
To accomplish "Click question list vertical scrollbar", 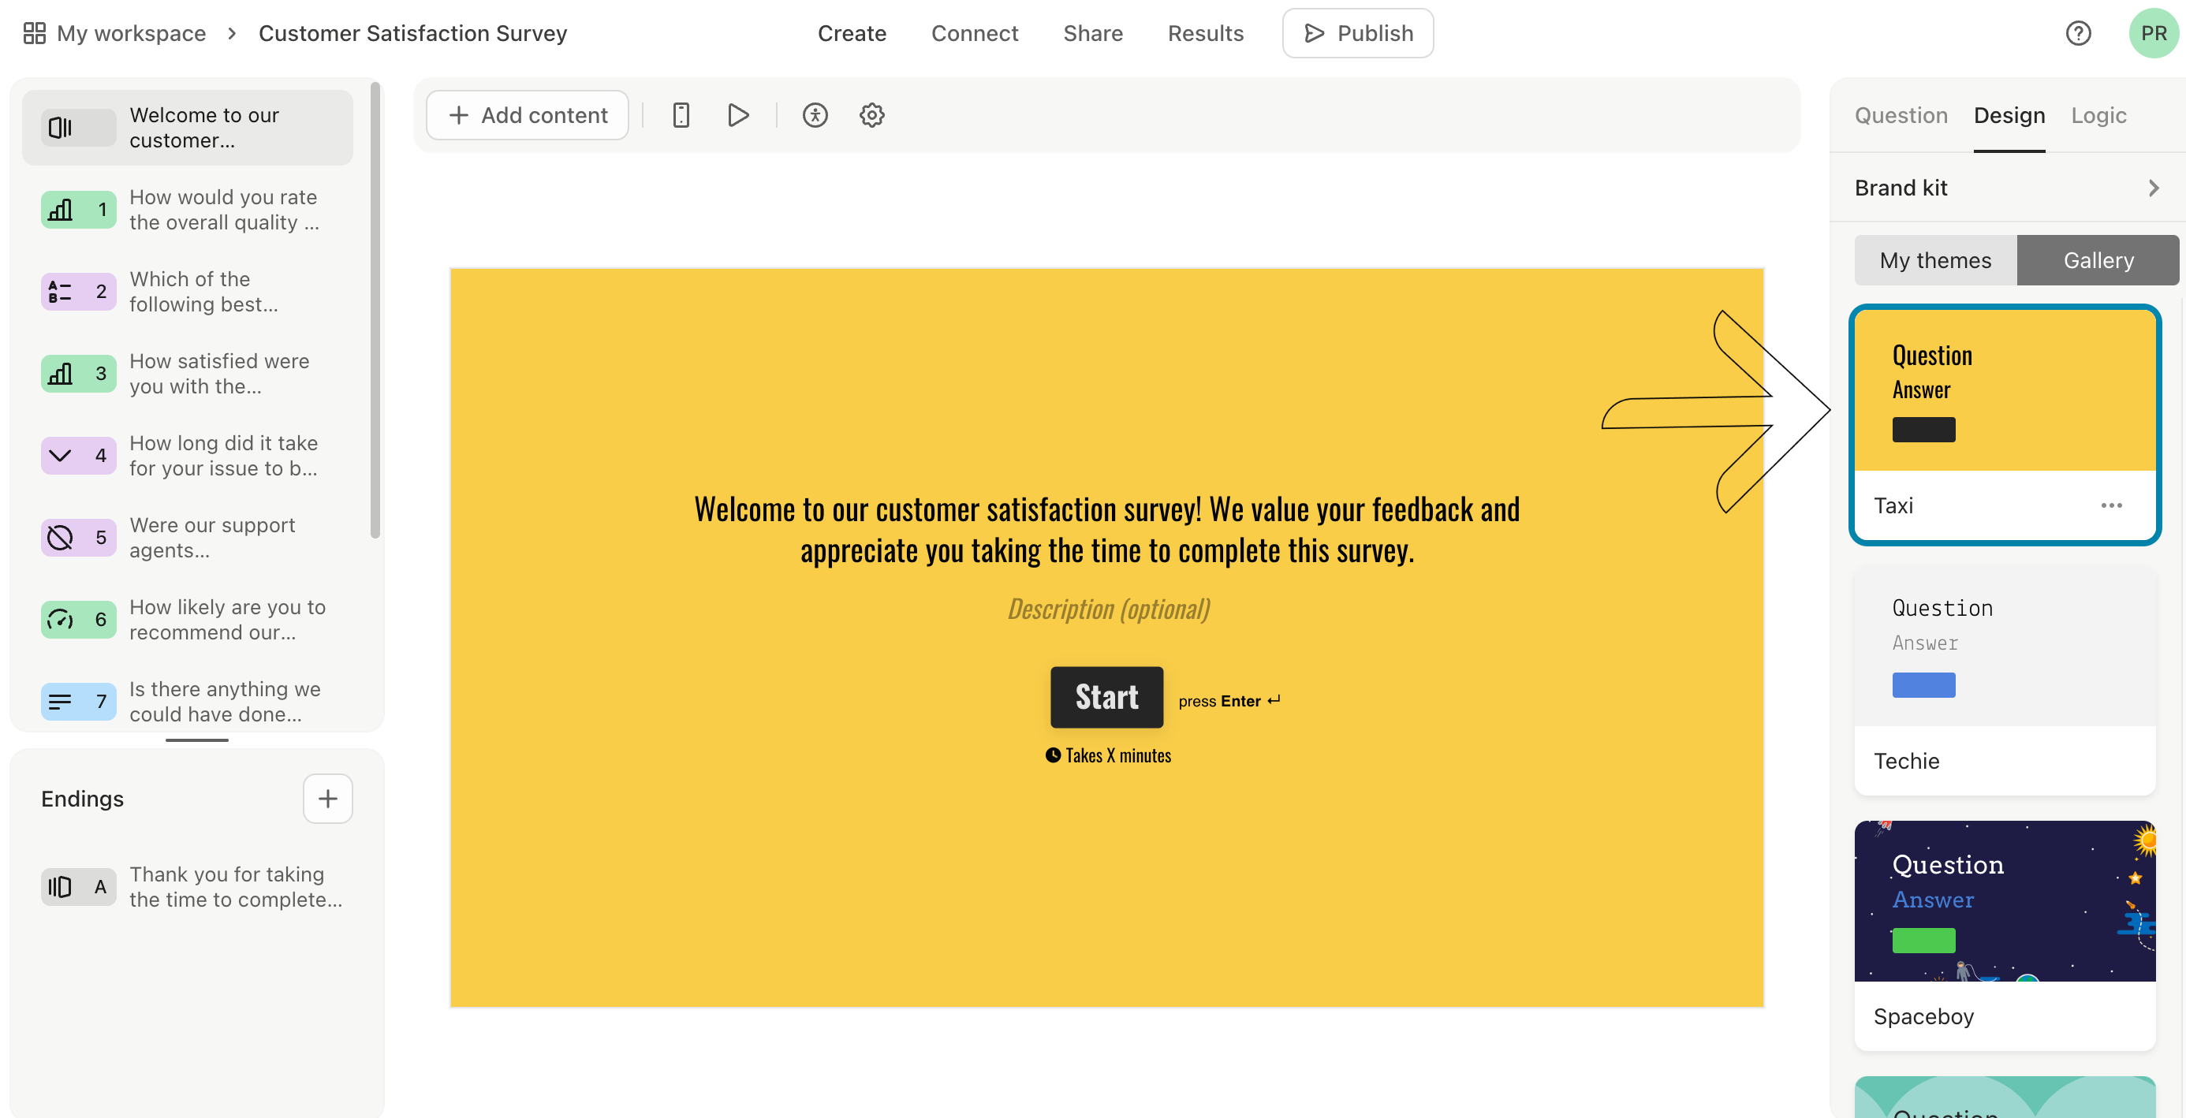I will coord(375,310).
